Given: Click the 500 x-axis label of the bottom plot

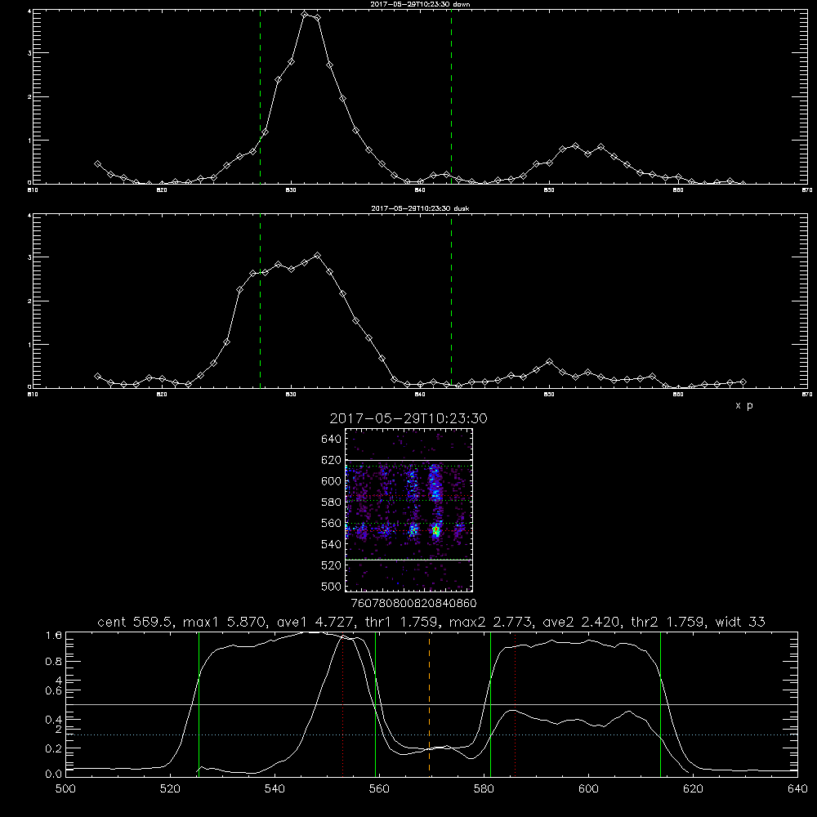Looking at the screenshot, I should click(65, 789).
